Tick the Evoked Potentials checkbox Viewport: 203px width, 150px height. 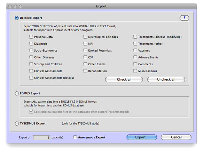click(x=85, y=51)
